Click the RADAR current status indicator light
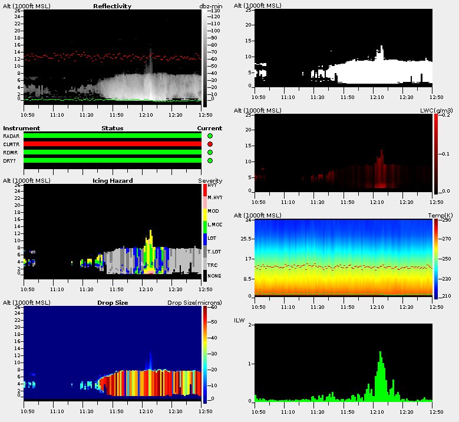This screenshot has height=422, width=459. 210,136
